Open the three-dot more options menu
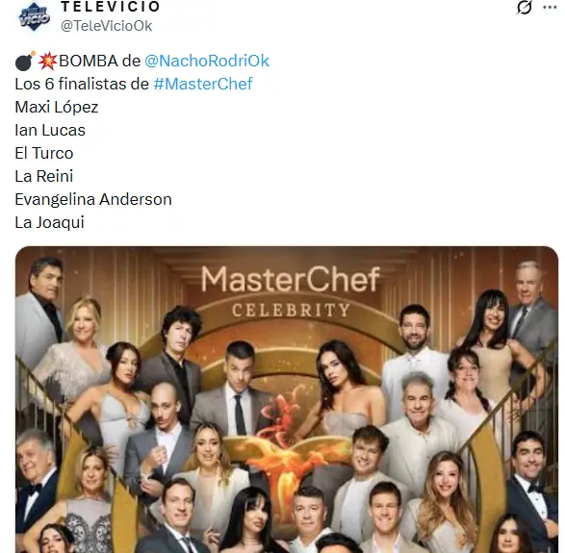Image resolution: width=565 pixels, height=553 pixels. (550, 8)
